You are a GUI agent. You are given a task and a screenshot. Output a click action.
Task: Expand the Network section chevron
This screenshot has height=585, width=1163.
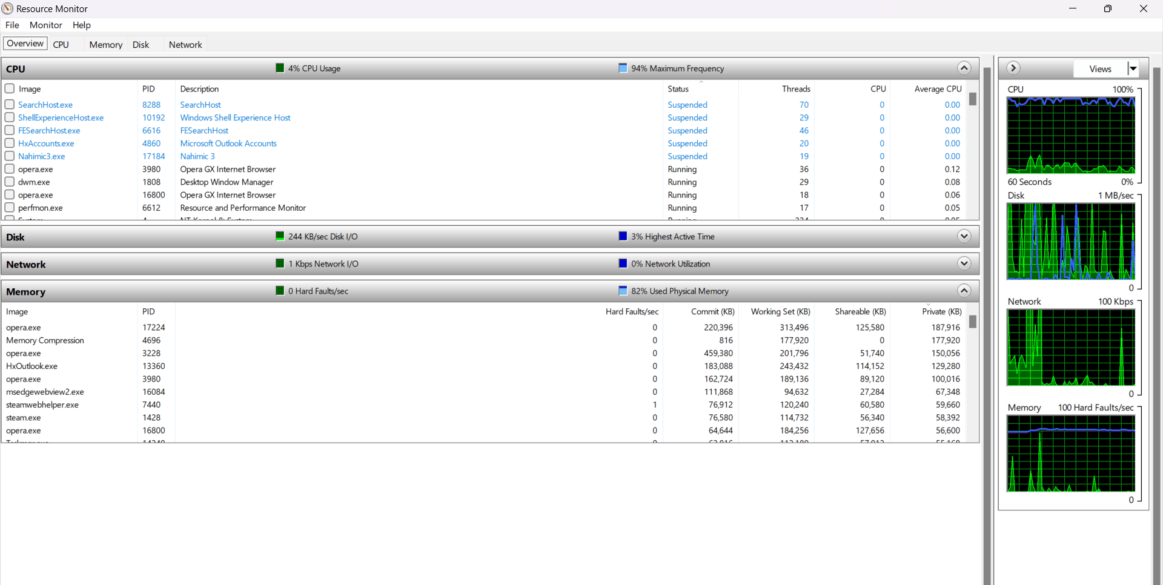(x=964, y=263)
